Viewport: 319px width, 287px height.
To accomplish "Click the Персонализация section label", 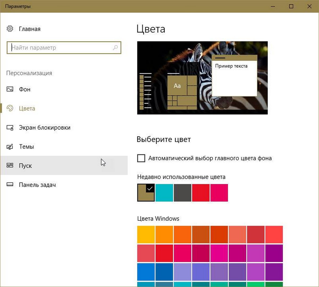I will pos(29,73).
